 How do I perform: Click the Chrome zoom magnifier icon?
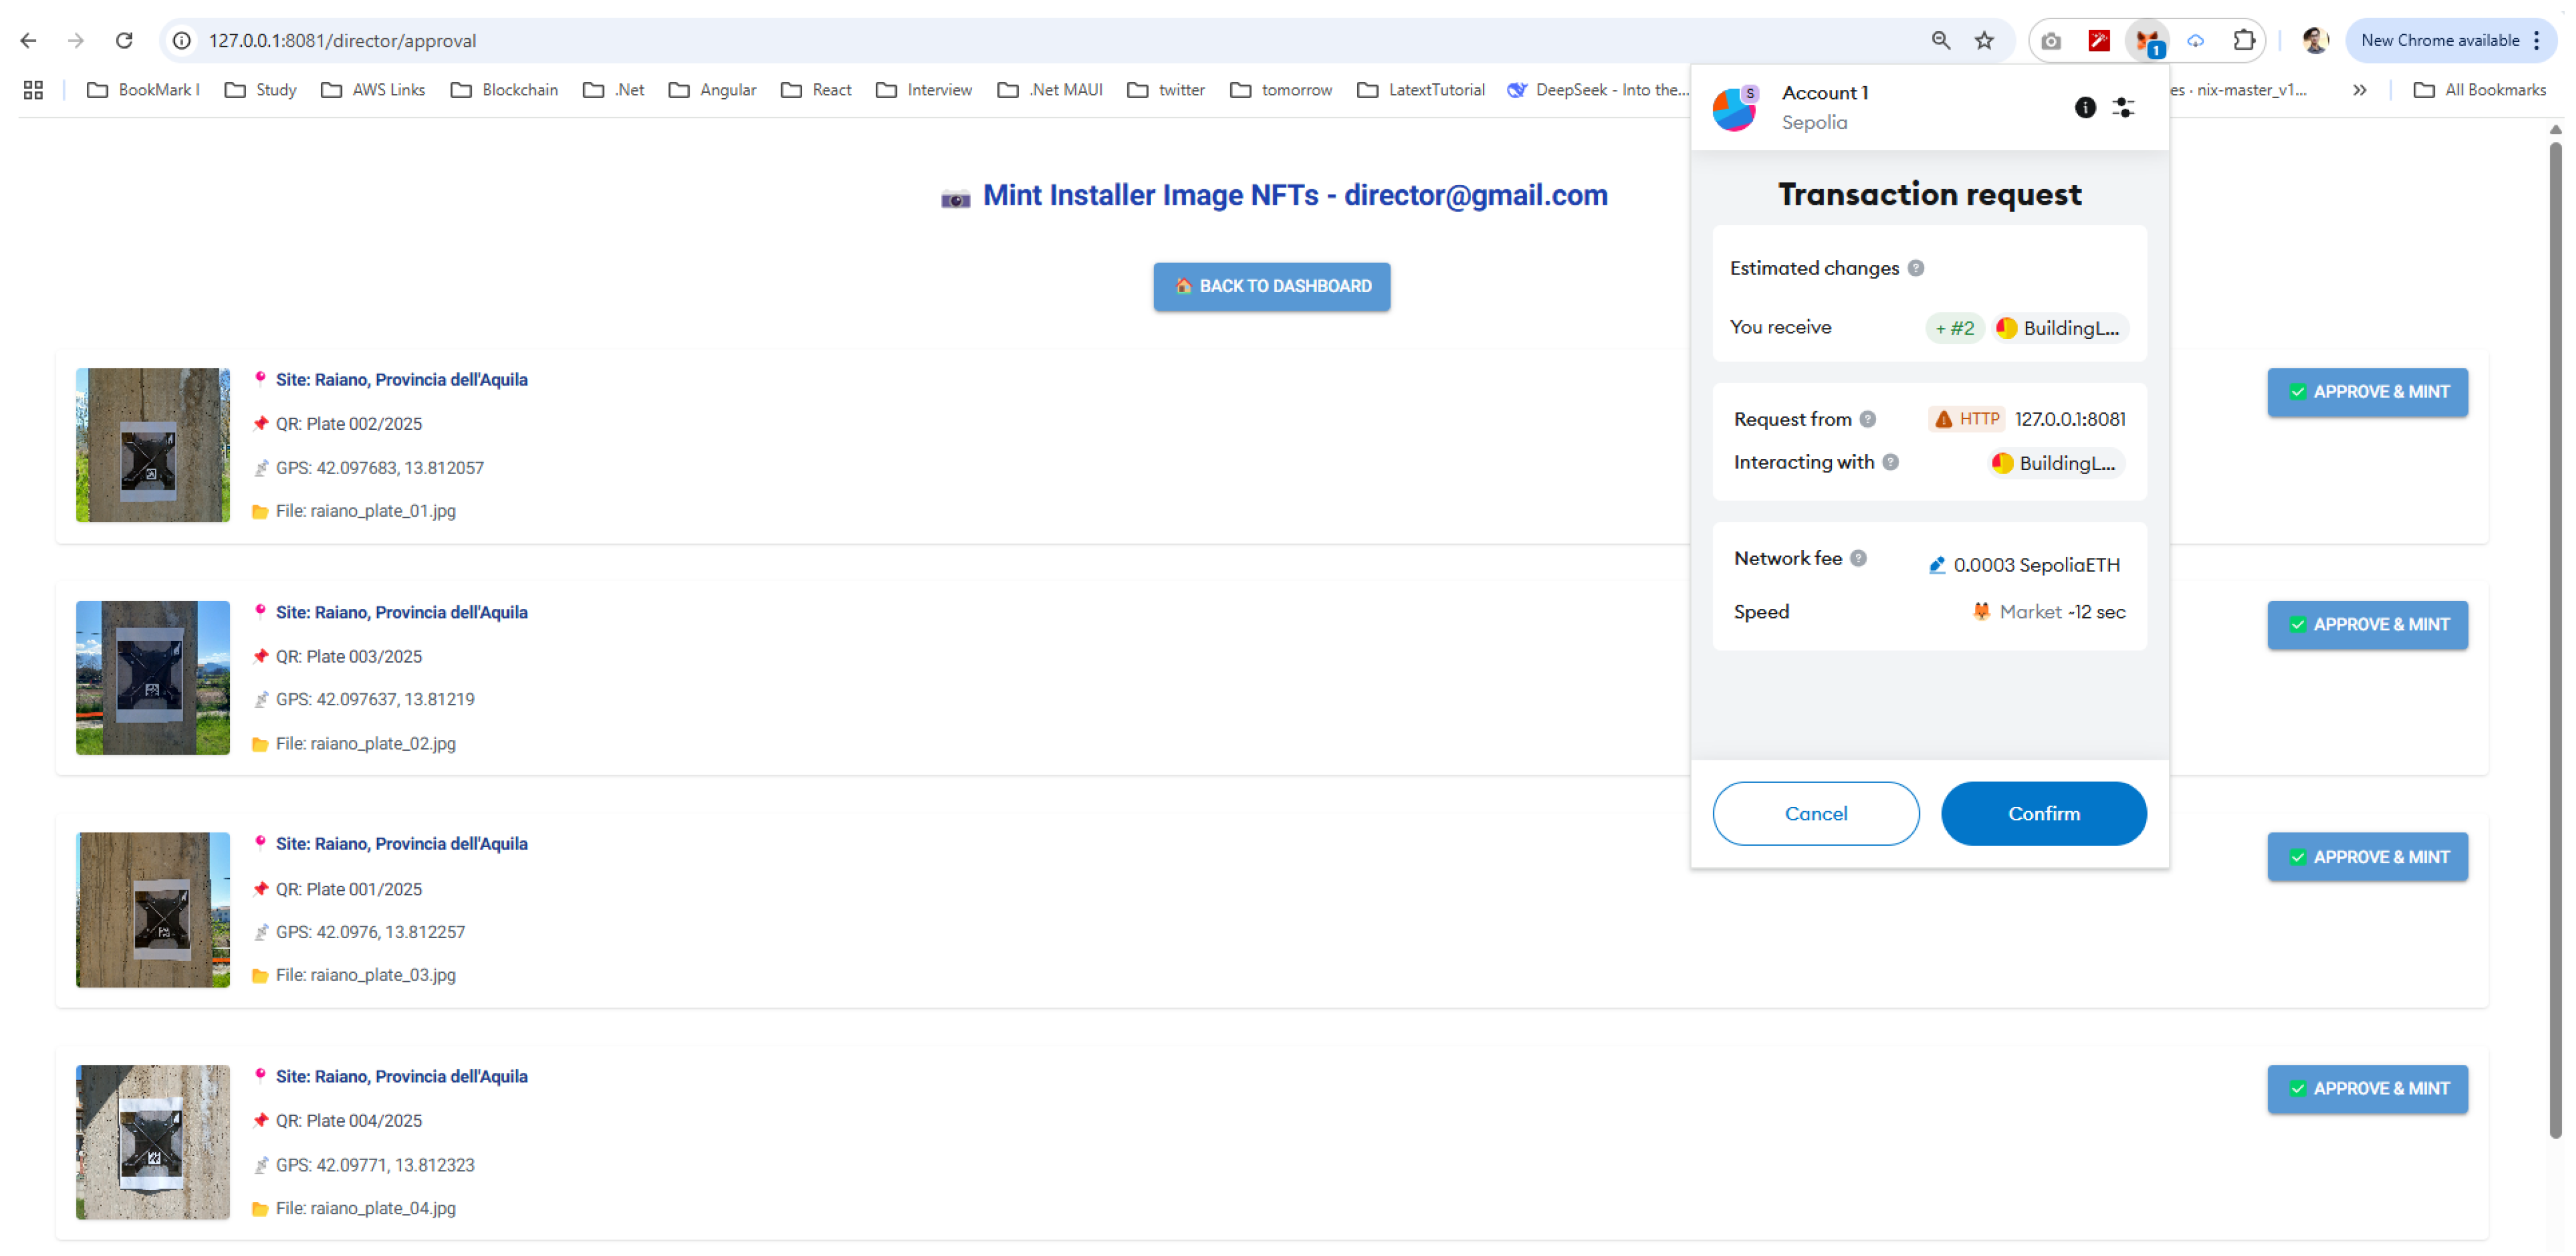click(1940, 41)
